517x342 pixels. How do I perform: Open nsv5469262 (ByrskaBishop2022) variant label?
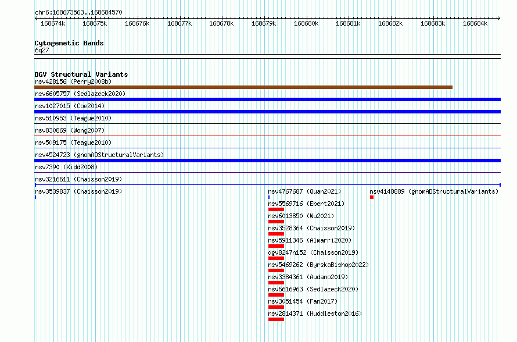(x=318, y=265)
